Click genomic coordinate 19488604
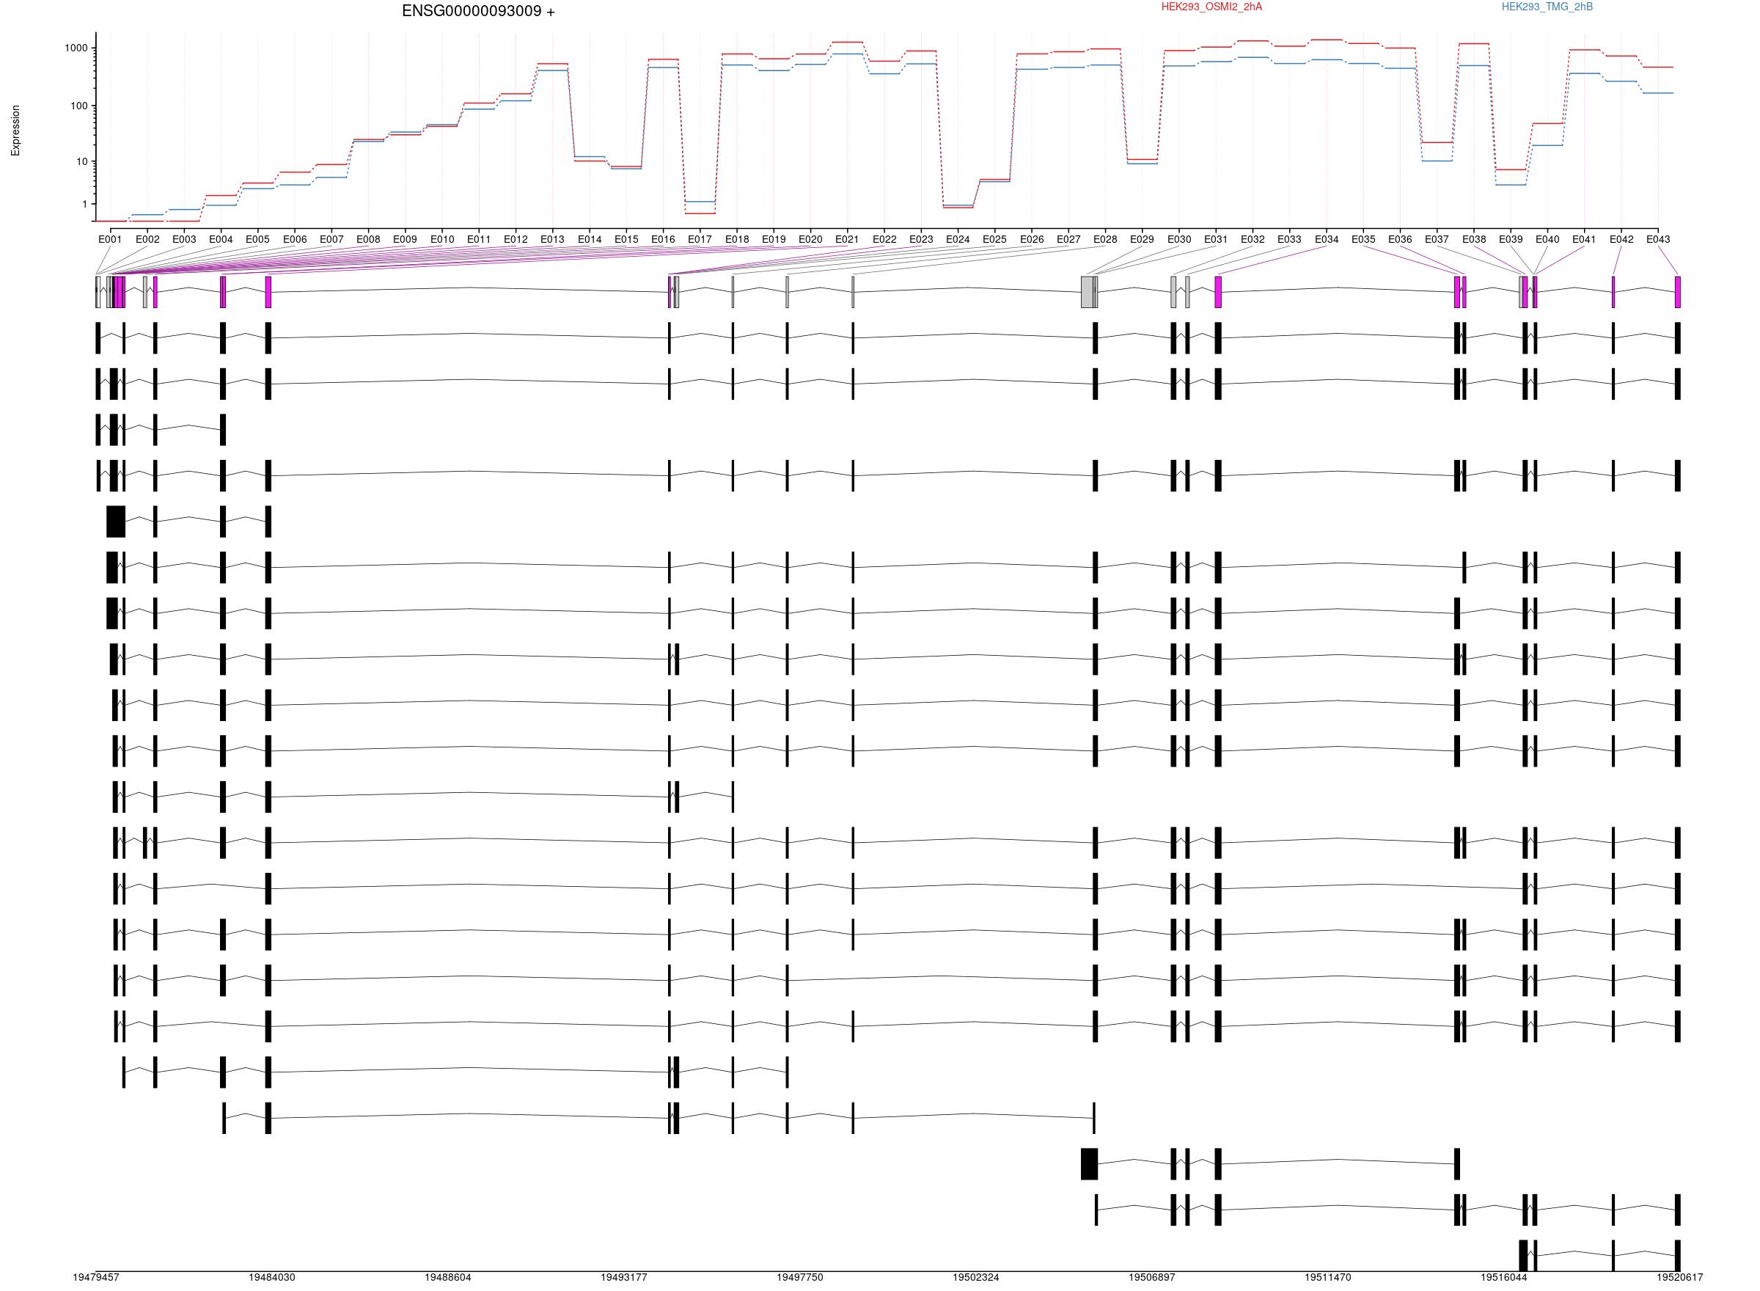The width and height of the screenshot is (1760, 1291). [x=447, y=1277]
